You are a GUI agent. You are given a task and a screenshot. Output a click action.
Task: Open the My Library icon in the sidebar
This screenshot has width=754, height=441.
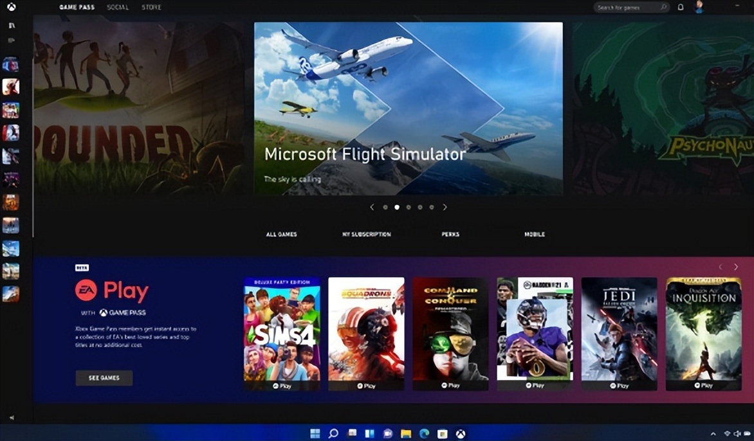tap(12, 26)
